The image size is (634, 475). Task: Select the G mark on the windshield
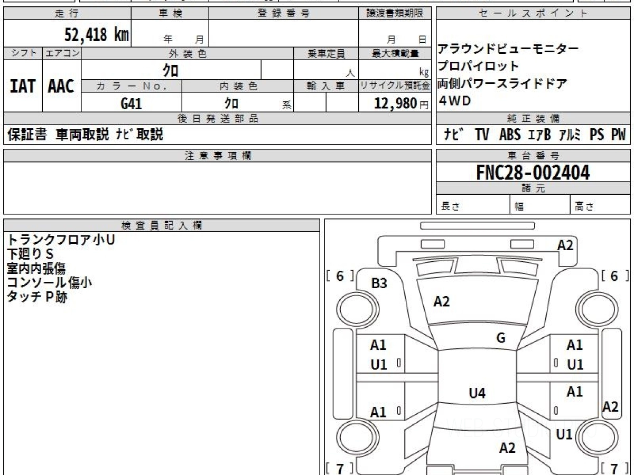point(501,338)
